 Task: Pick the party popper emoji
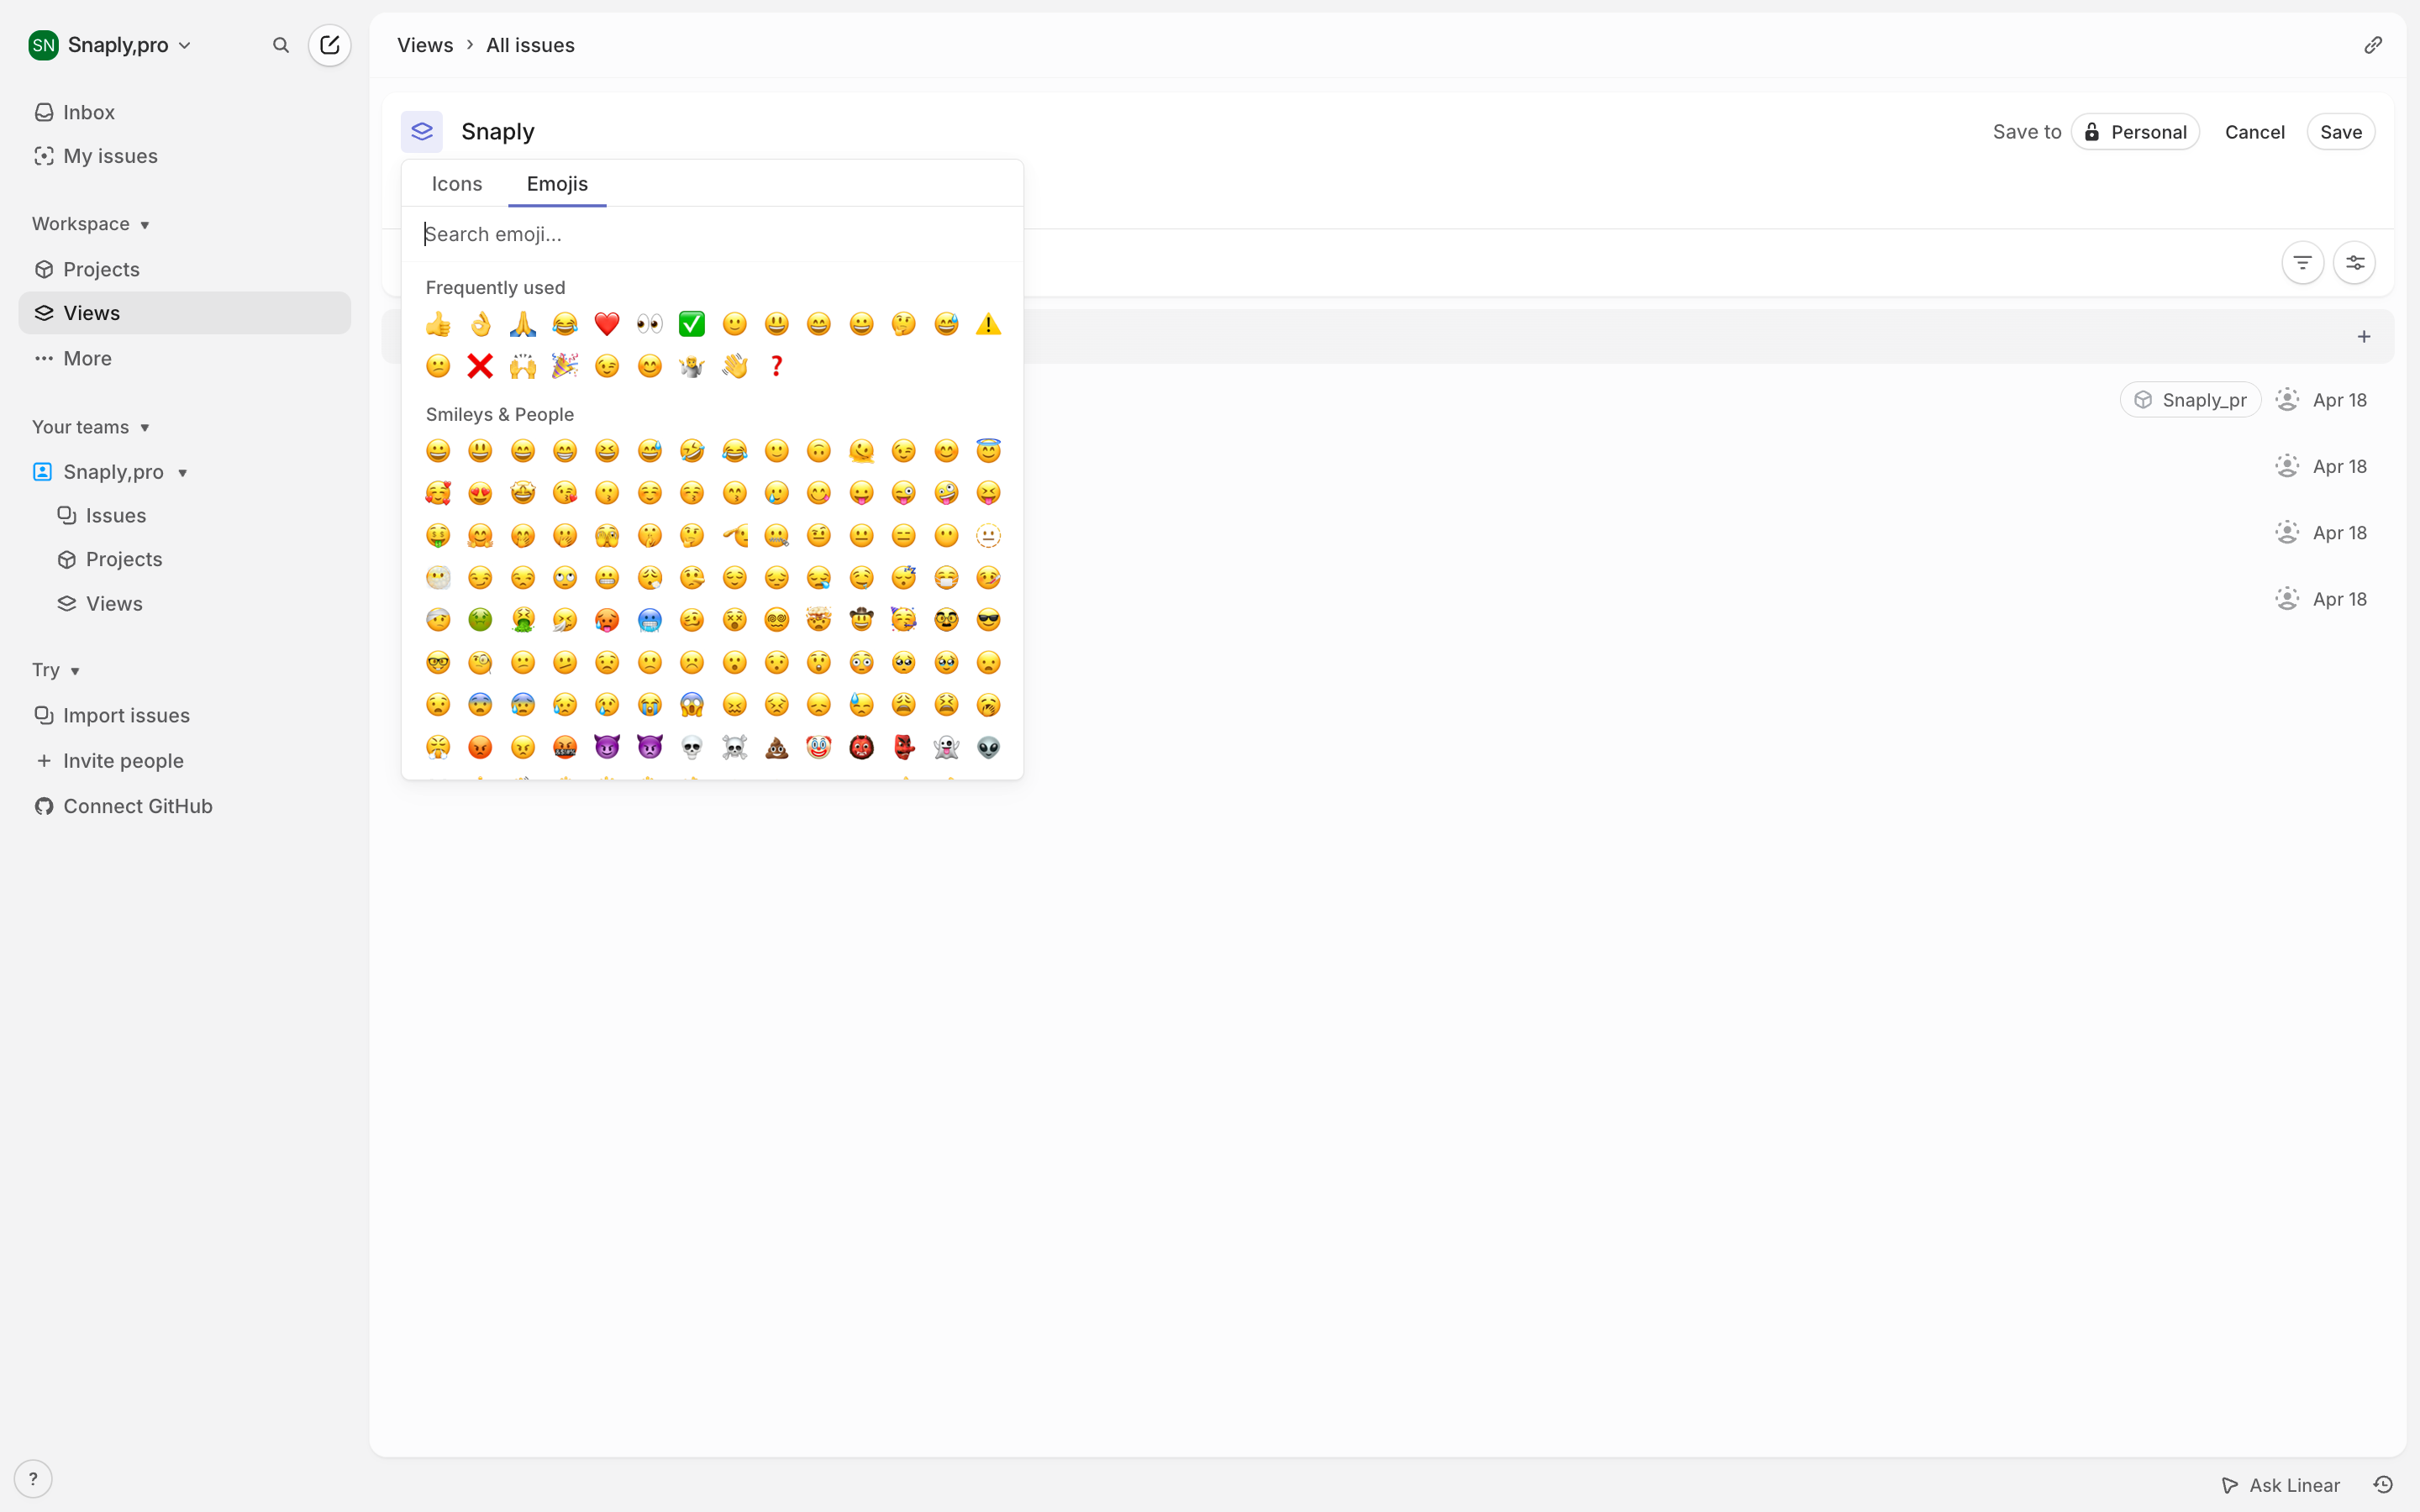tap(565, 366)
